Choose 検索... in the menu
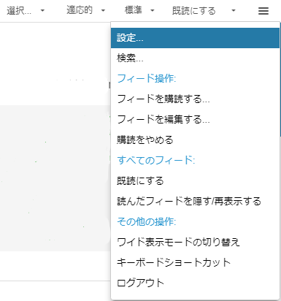Screen dimensions: 281x301 tap(195, 58)
